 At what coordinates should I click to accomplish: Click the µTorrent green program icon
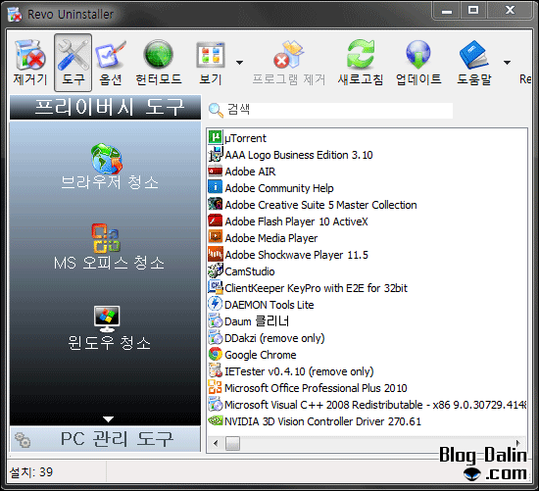coord(216,137)
